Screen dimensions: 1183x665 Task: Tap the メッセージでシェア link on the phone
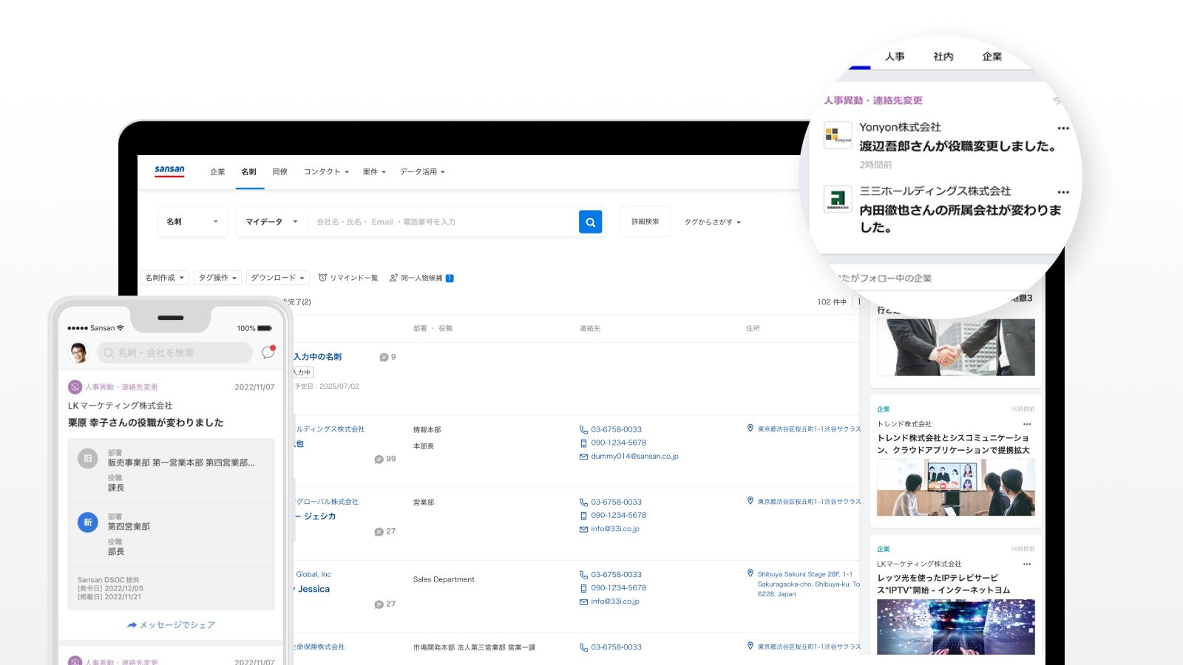coord(171,625)
